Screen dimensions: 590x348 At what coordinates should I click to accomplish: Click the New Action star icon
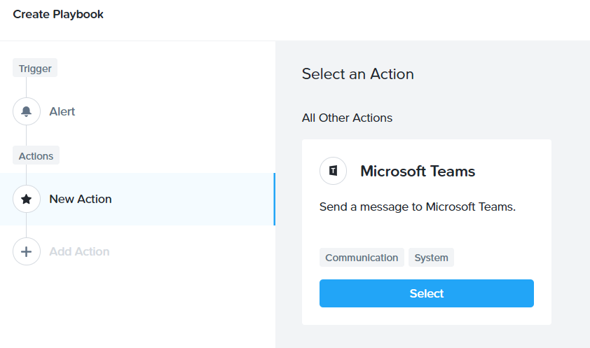coord(27,199)
